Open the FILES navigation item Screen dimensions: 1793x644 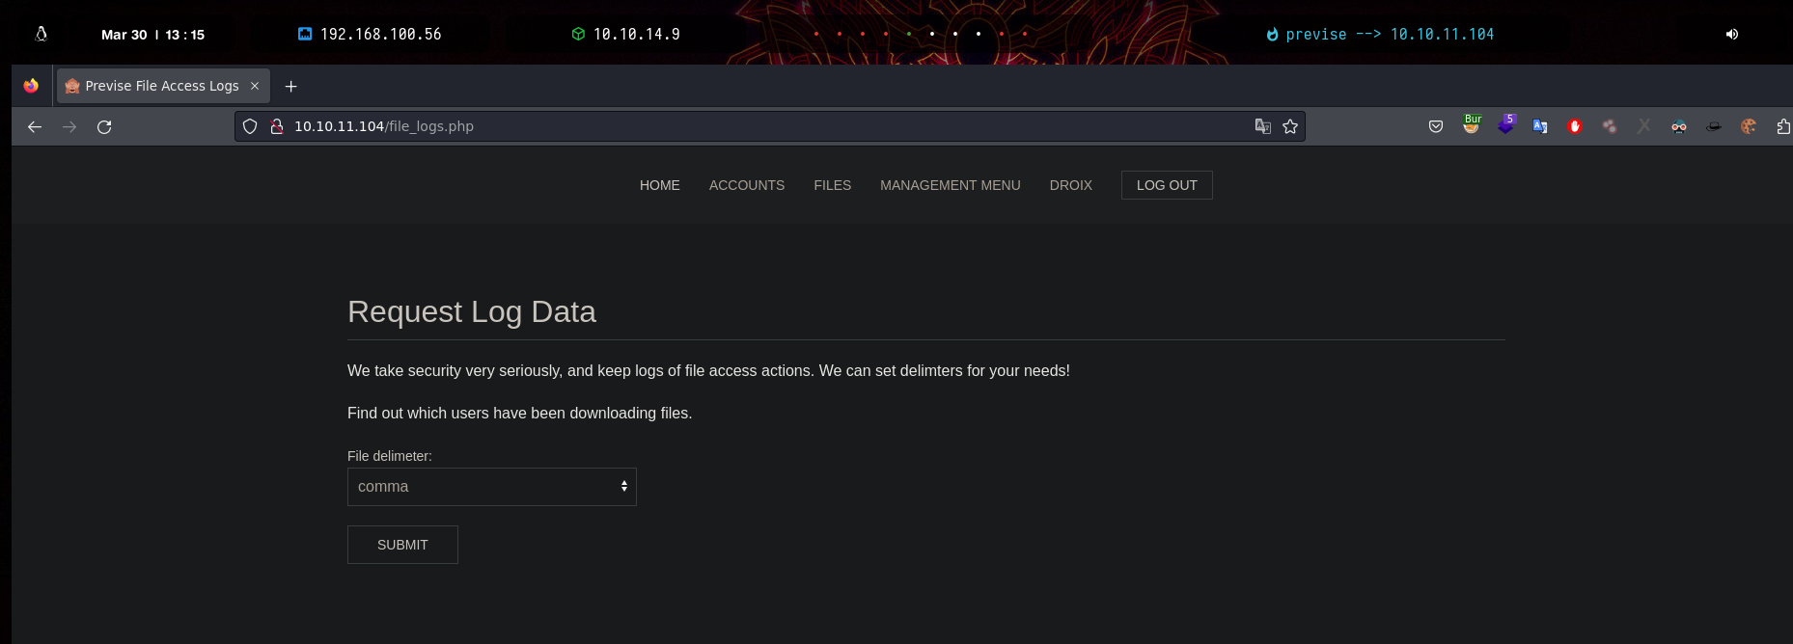[x=832, y=185]
